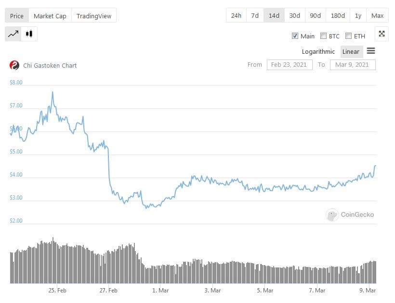Screen dimensions: 395x303
Task: Select the line chart view icon
Action: [13, 34]
